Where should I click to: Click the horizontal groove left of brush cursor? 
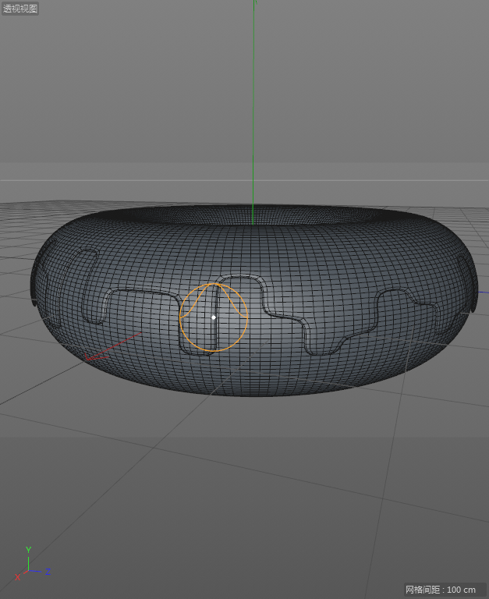(140, 292)
